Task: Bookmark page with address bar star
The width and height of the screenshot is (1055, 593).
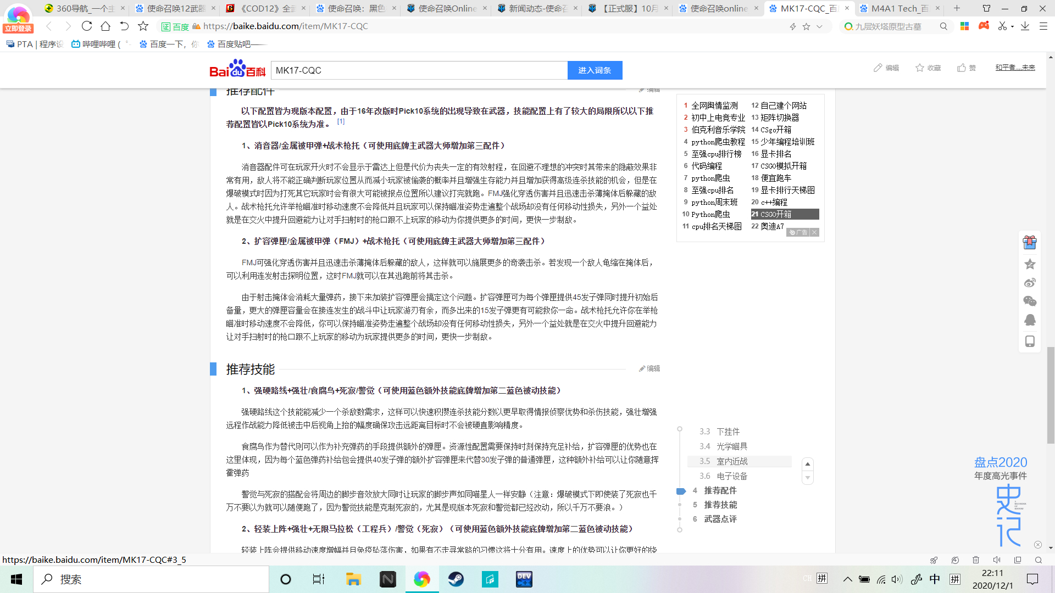Action: [x=806, y=26]
